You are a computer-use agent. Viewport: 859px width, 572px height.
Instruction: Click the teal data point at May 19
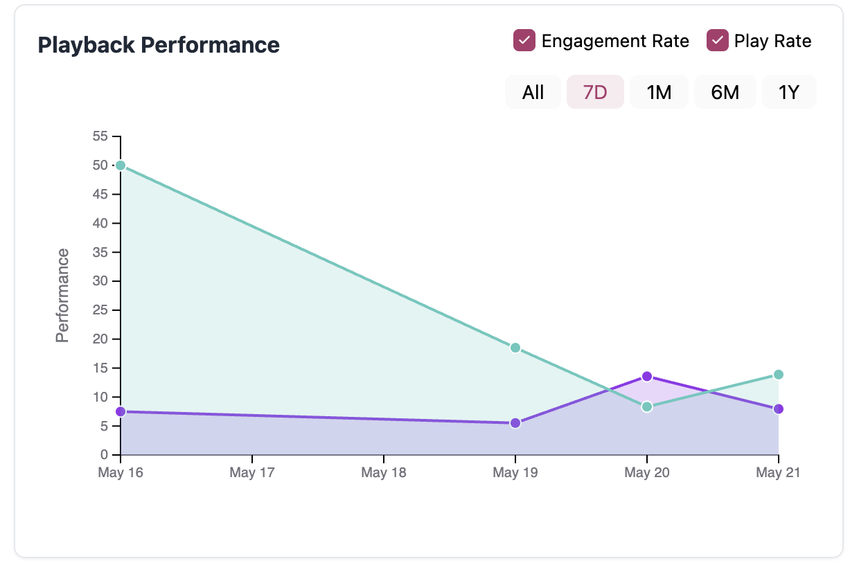[x=514, y=346]
